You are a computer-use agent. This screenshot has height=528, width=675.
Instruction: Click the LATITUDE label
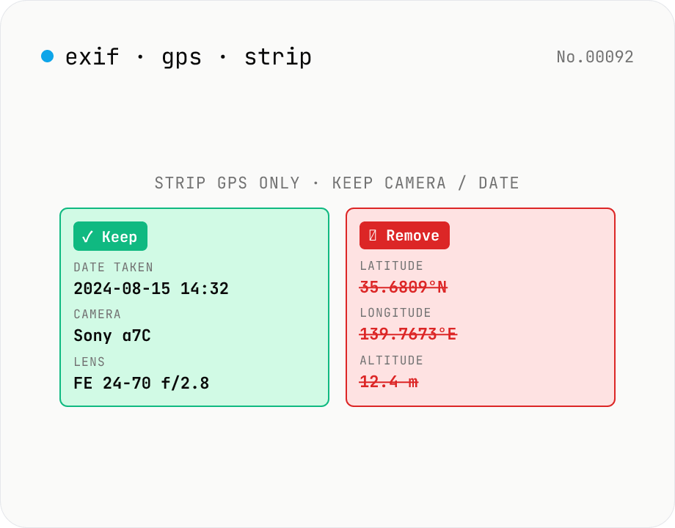(391, 266)
